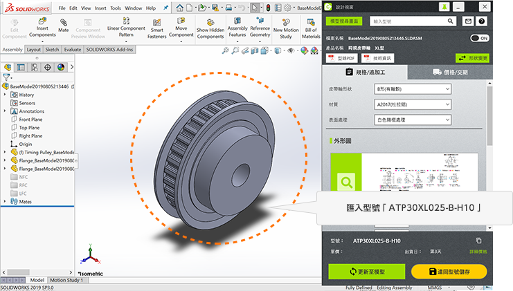This screenshot has width=513, height=291.
Task: Click help question mark icon in panel
Action: pos(482,21)
